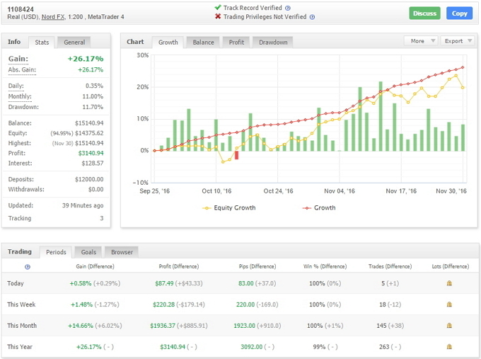Click the Profit value $3140.94
Image resolution: width=481 pixels, height=359 pixels.
(x=91, y=153)
